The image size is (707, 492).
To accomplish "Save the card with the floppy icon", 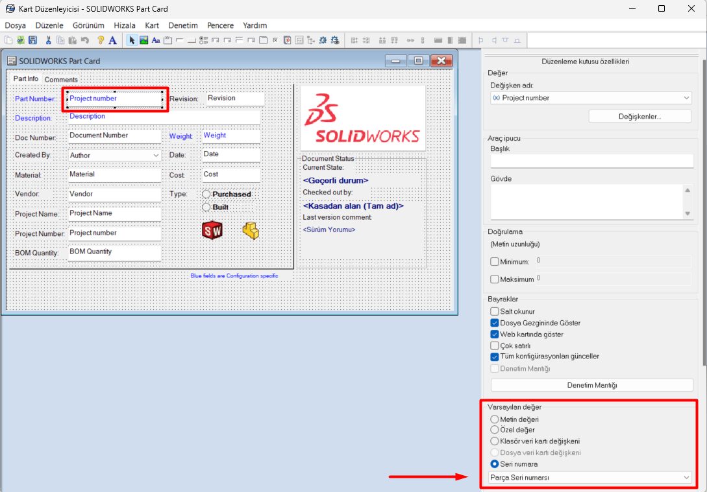I will pos(33,40).
